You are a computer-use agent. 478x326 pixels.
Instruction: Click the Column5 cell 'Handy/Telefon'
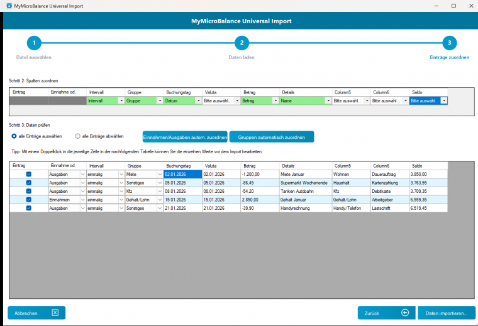click(351, 208)
